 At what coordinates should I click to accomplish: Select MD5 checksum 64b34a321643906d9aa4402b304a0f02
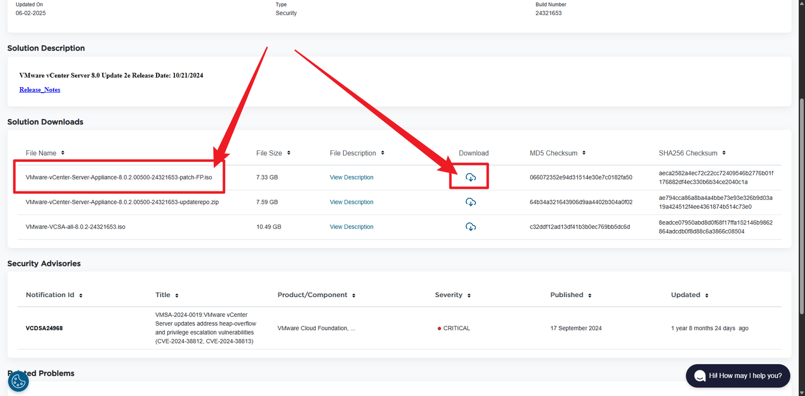581,202
